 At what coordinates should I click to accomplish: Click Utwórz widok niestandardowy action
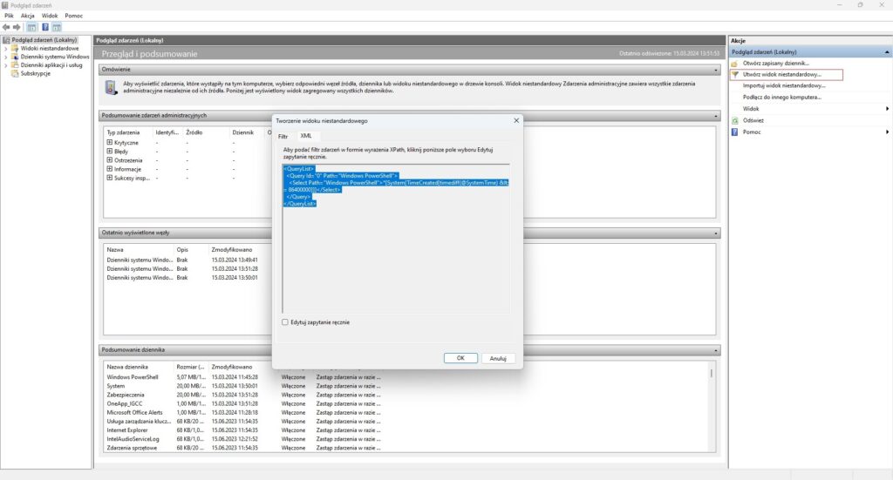point(782,75)
